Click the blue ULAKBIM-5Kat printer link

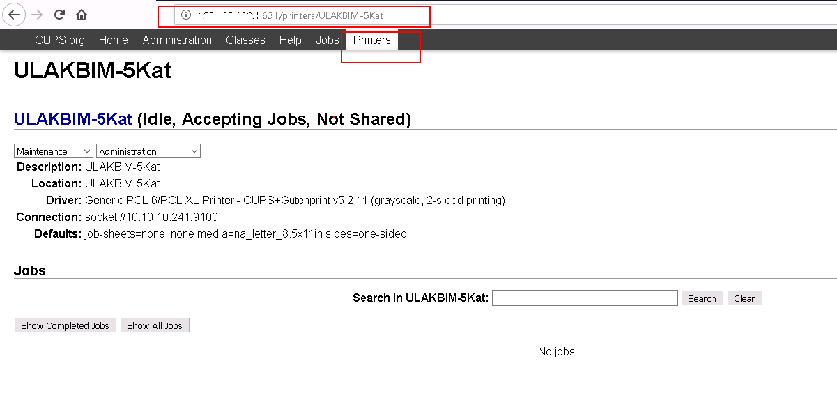click(73, 119)
